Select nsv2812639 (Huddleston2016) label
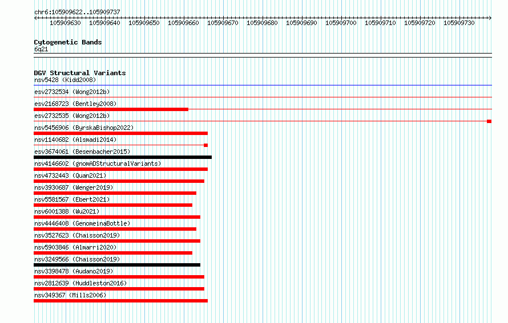Image resolution: width=508 pixels, height=323 pixels. click(80, 283)
